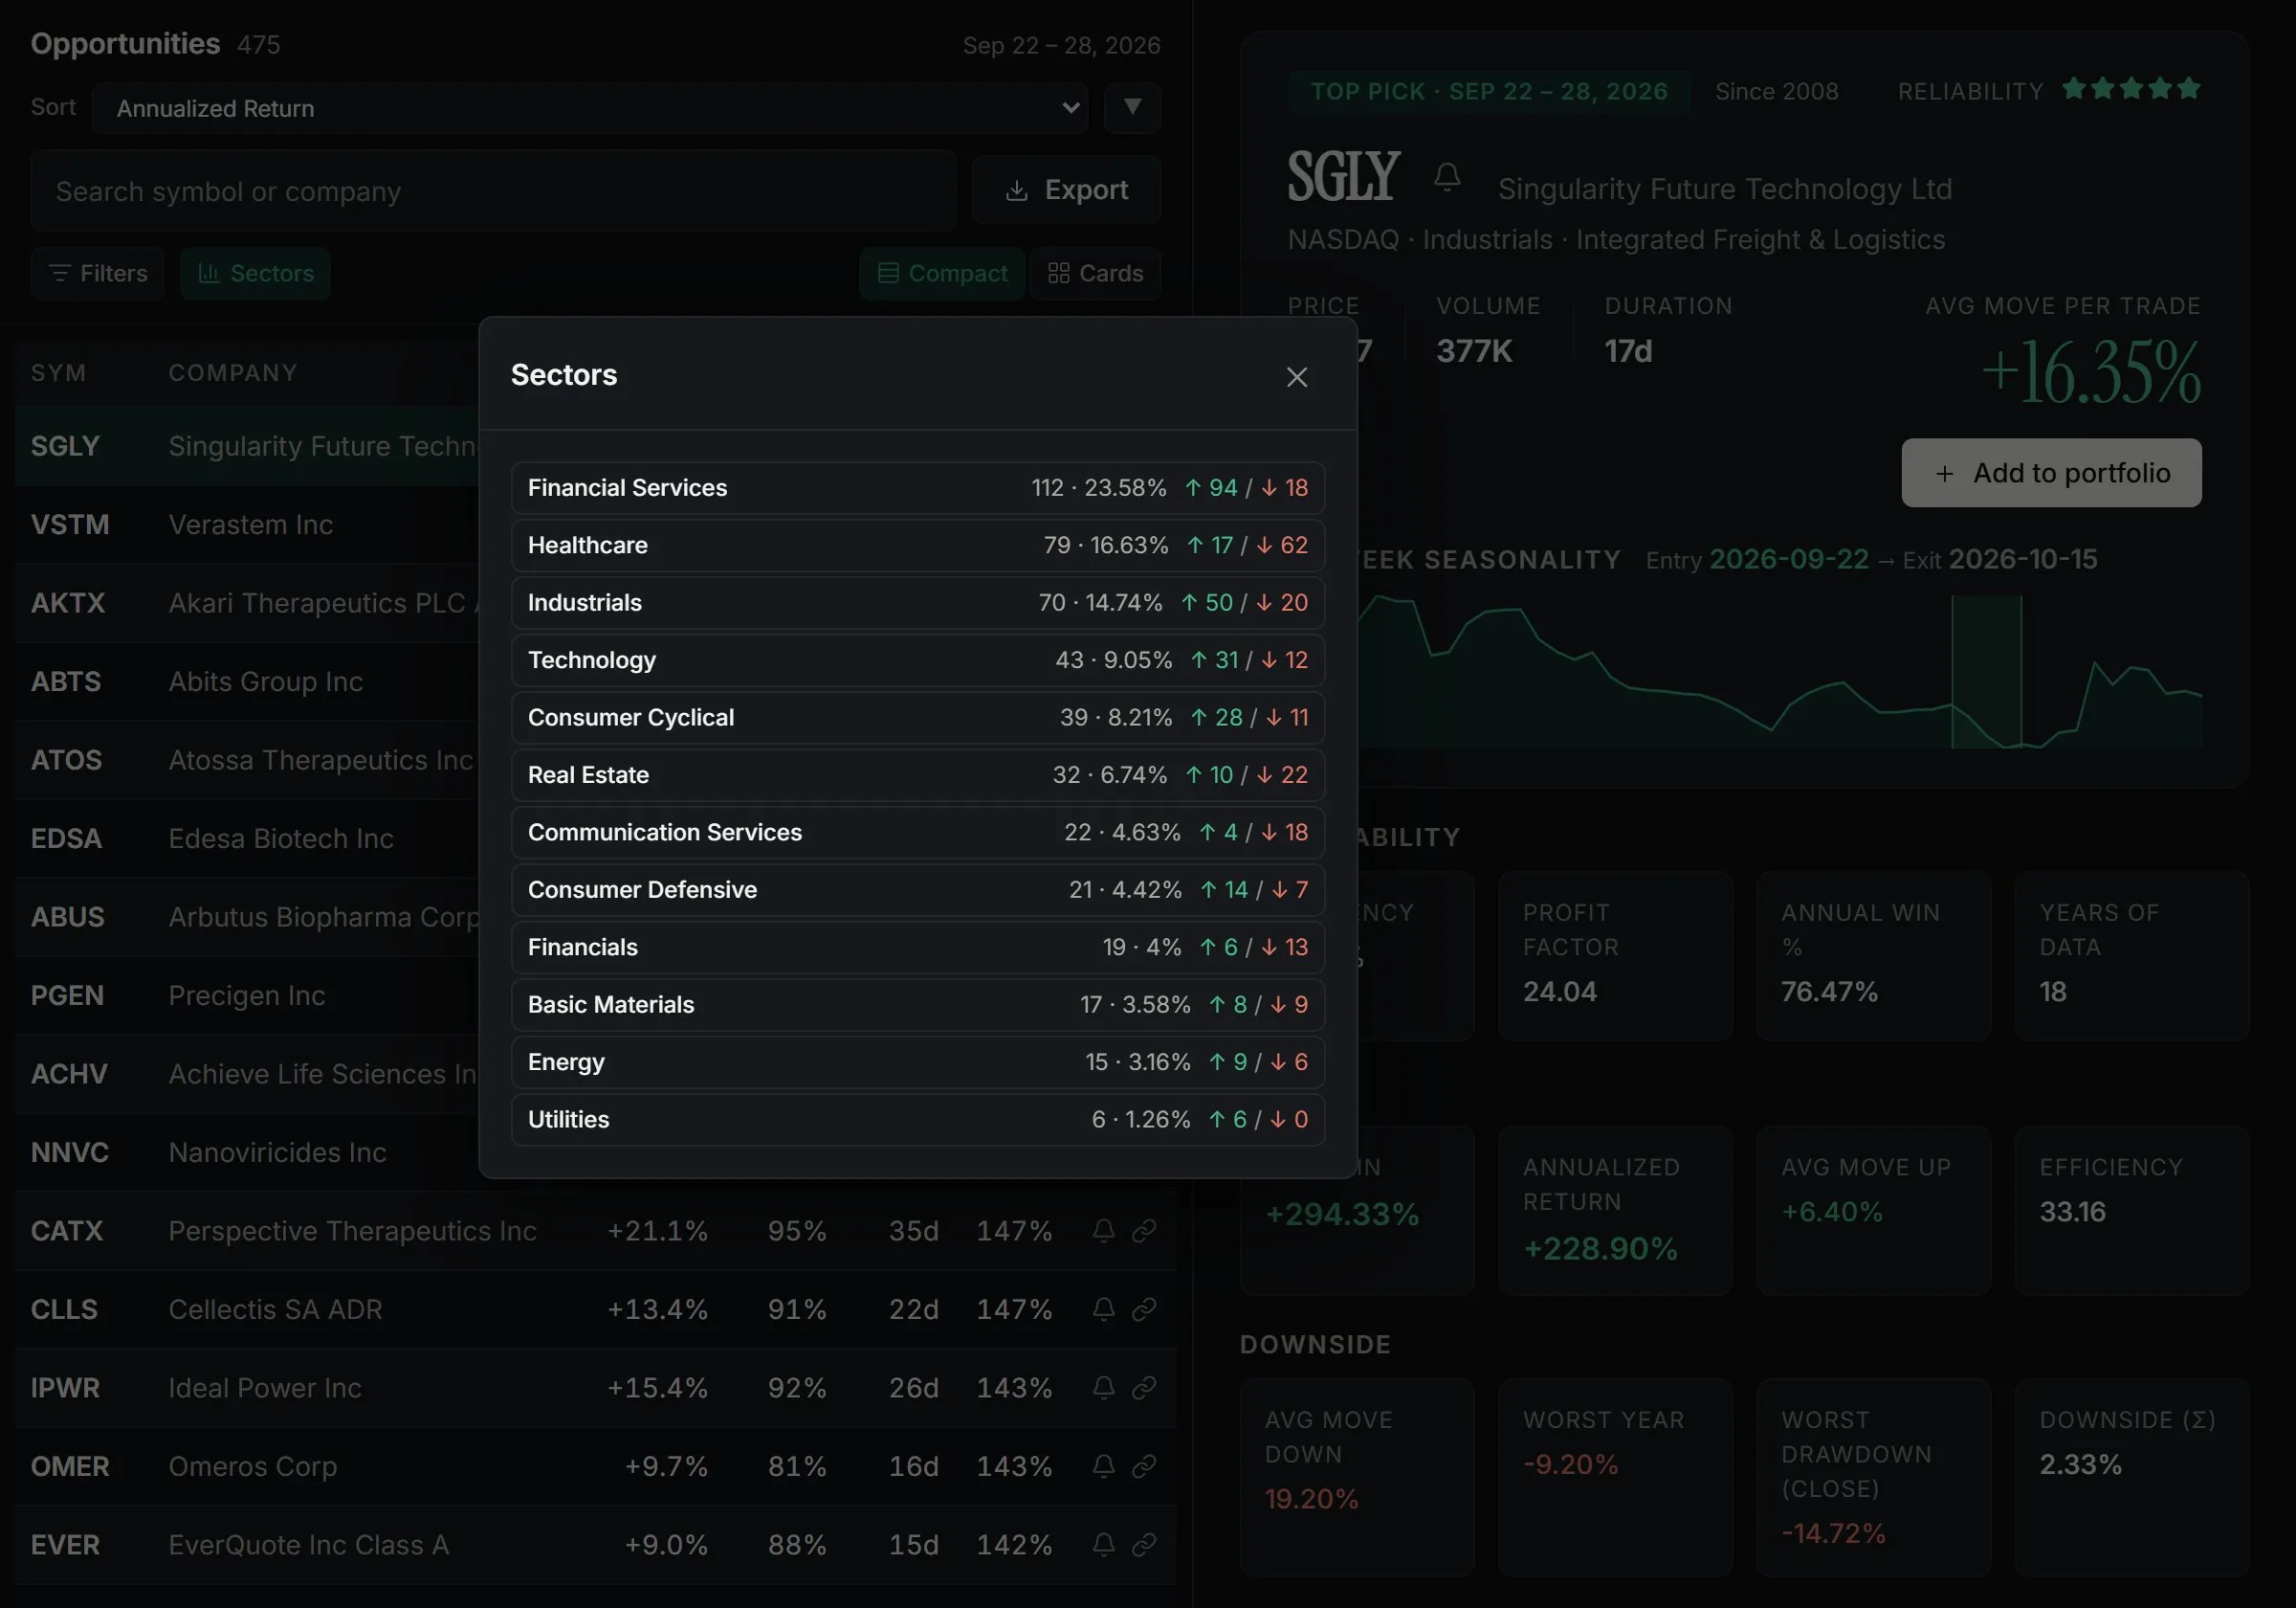Click the bell icon in CLLS row
Screen dimensions: 2296x1608
click(x=1103, y=1308)
